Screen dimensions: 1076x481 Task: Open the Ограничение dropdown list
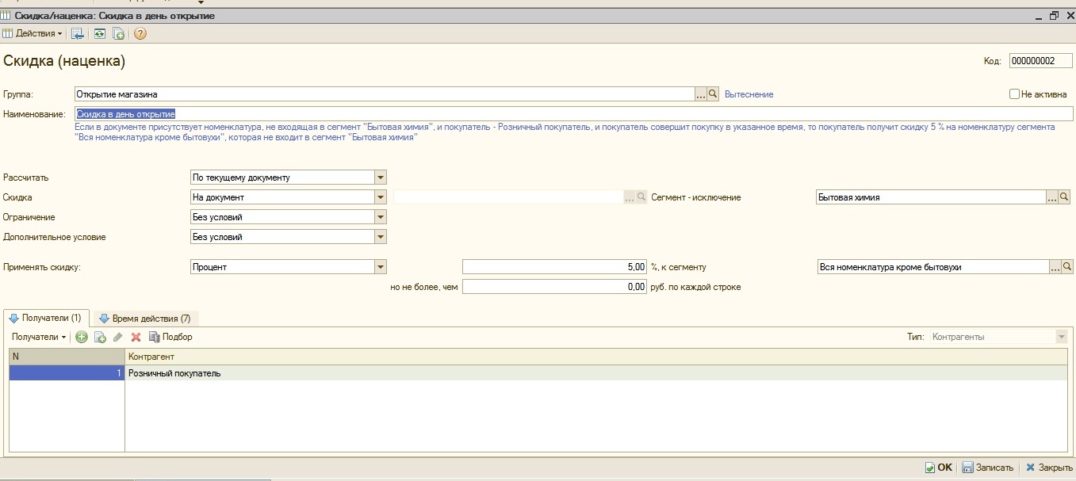pos(380,217)
